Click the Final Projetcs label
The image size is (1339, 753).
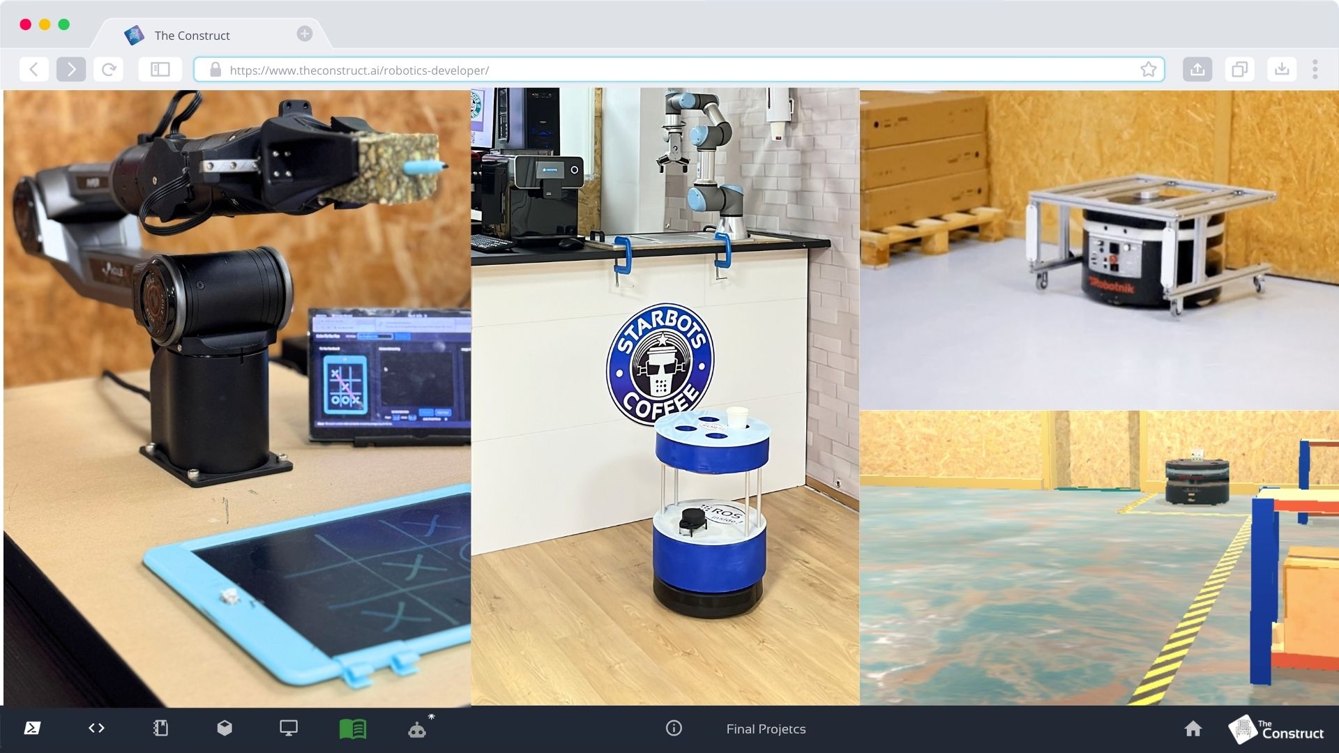click(766, 729)
